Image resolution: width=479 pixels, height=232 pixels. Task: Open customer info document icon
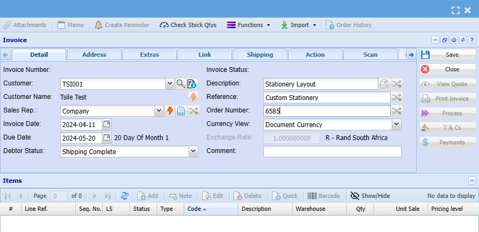point(192,84)
